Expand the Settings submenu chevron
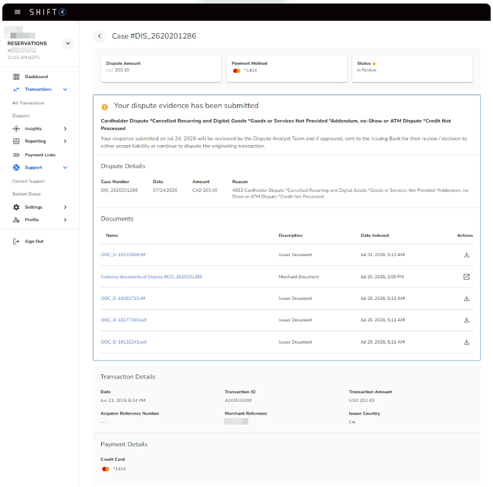This screenshot has width=493, height=487. coord(65,207)
